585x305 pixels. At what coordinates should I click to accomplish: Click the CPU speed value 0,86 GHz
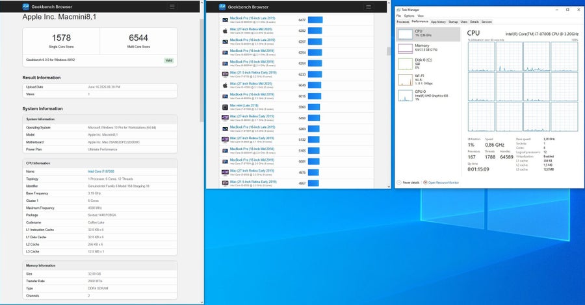[x=495, y=145]
